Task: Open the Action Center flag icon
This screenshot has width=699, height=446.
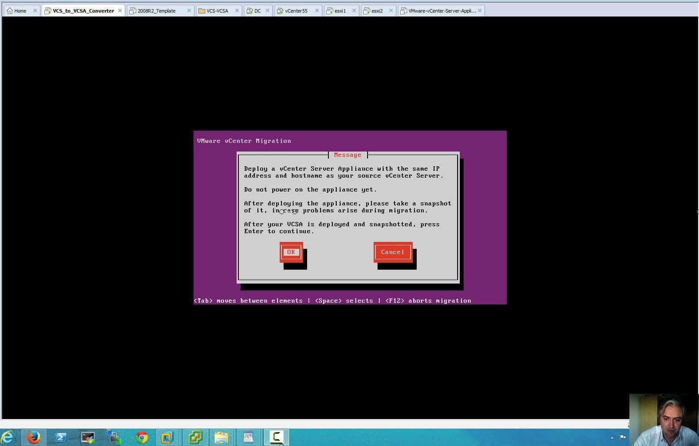Action: [x=623, y=437]
